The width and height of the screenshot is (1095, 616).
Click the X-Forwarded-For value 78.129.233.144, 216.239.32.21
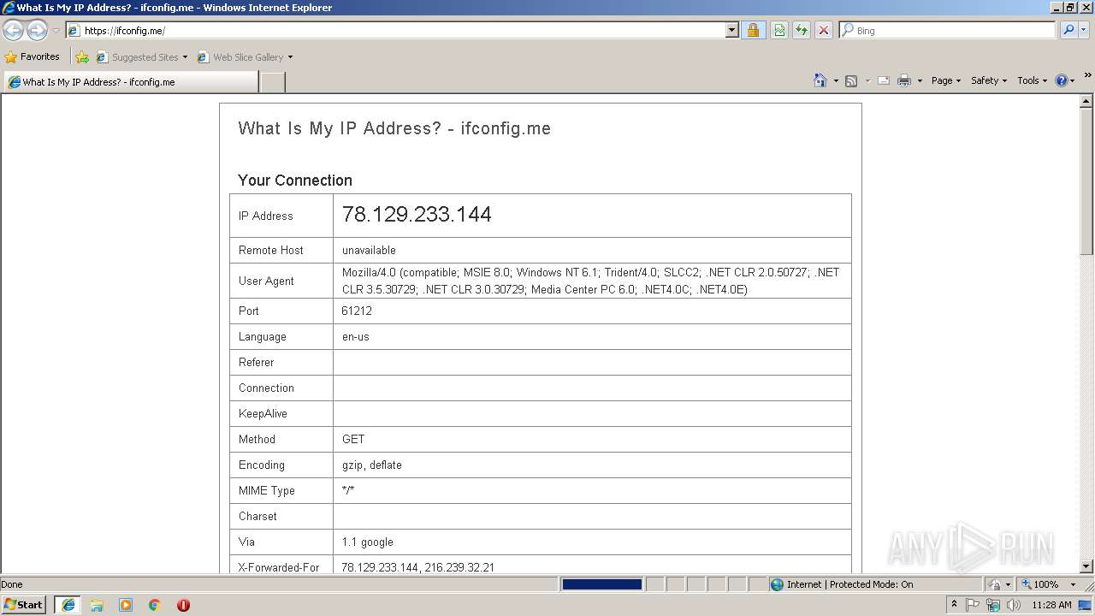tap(418, 567)
